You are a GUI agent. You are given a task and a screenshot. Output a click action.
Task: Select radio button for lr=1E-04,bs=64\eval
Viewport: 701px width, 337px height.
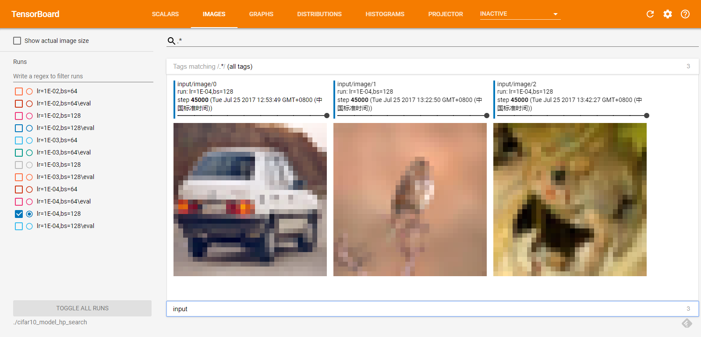pos(29,202)
